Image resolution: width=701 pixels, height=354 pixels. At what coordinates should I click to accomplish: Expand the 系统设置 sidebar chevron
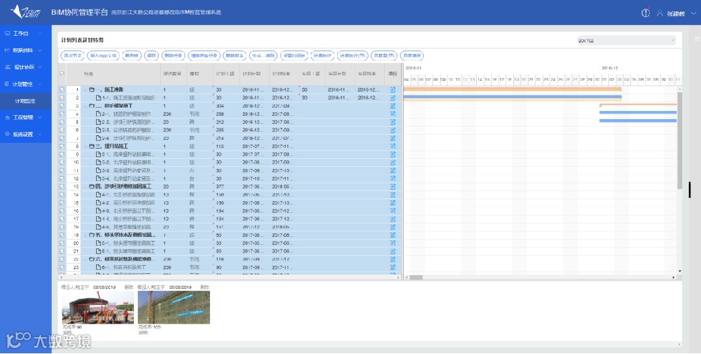pos(40,135)
